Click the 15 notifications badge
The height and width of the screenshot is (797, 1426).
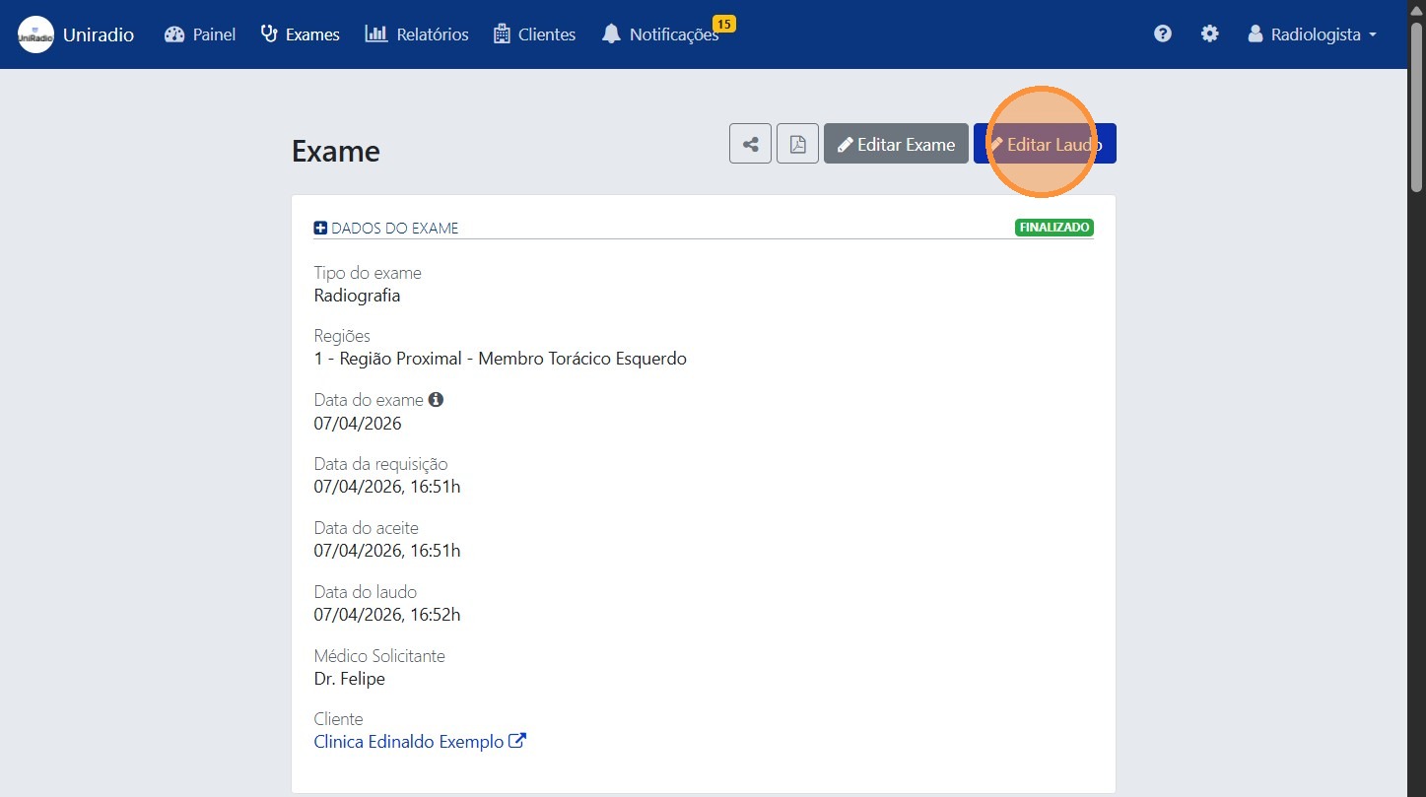(723, 24)
